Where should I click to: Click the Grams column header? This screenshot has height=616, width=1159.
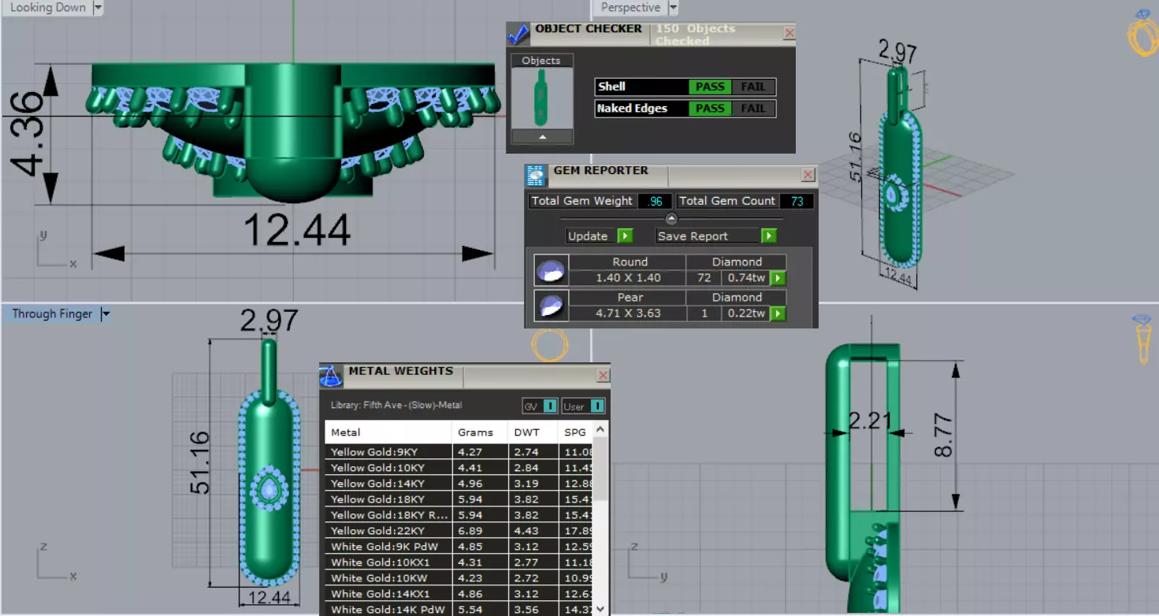point(478,432)
